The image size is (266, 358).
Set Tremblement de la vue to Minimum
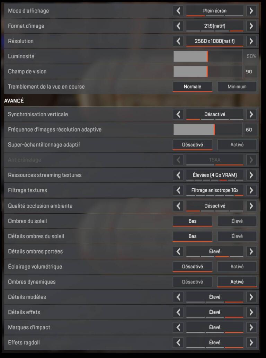point(237,87)
